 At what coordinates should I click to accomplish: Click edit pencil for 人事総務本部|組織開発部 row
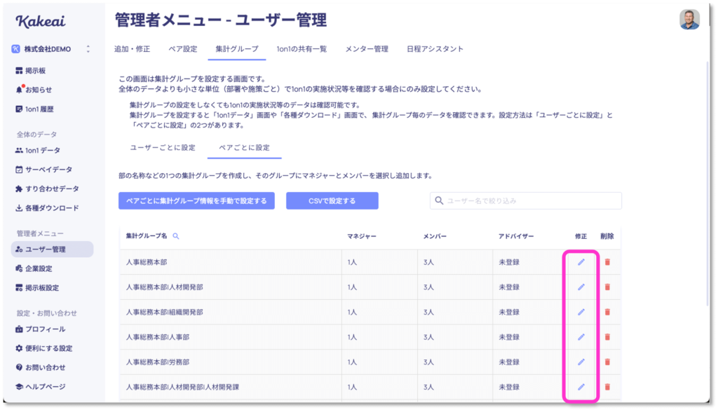tap(581, 313)
